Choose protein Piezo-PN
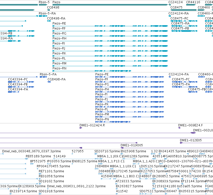The width and height of the screenshot is (213, 195). click(102, 119)
